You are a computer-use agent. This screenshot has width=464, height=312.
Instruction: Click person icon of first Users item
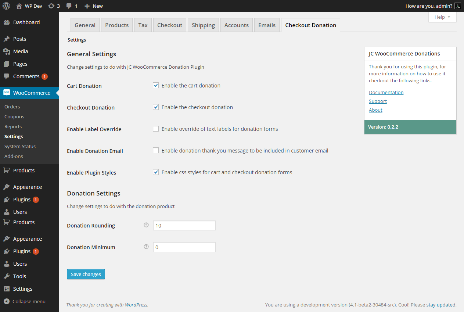click(x=7, y=212)
